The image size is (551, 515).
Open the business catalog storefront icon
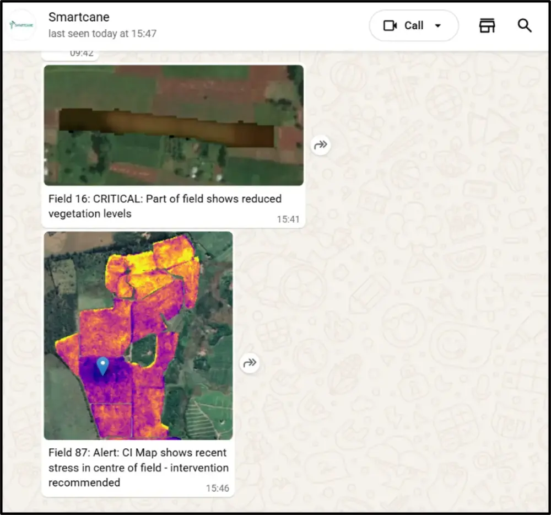coord(487,26)
